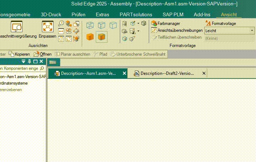The height and width of the screenshot is (162, 256).
Task: Click the pan horizontal double-arrow icon
Action: pos(61,31)
